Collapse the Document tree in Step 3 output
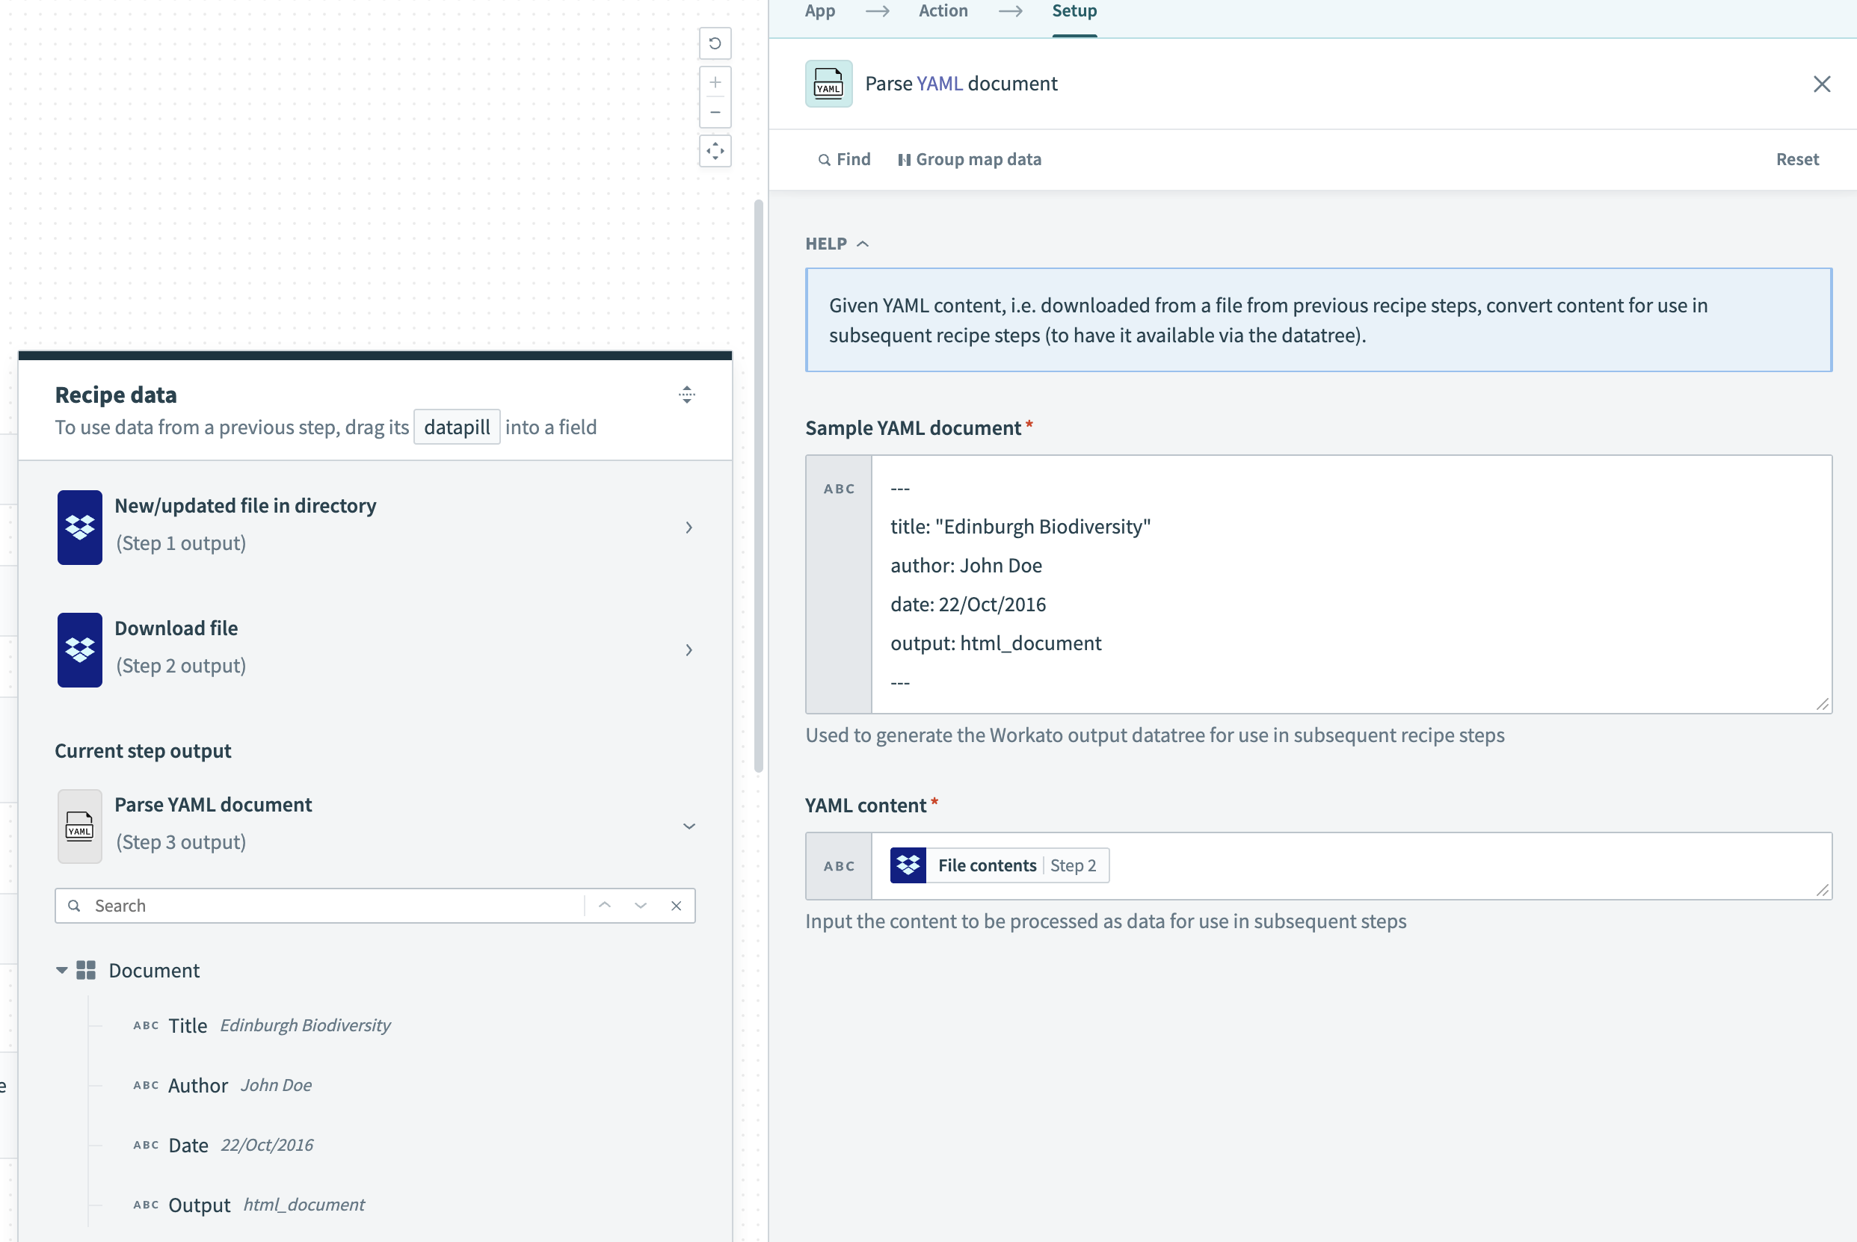The image size is (1857, 1242). pyautogui.click(x=62, y=970)
